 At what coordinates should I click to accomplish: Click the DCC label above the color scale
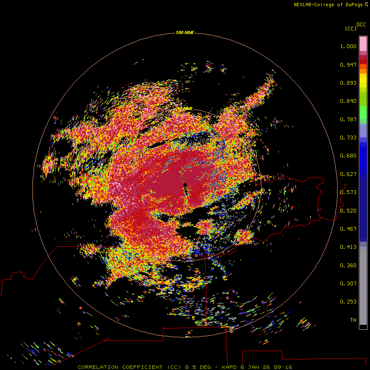(361, 25)
